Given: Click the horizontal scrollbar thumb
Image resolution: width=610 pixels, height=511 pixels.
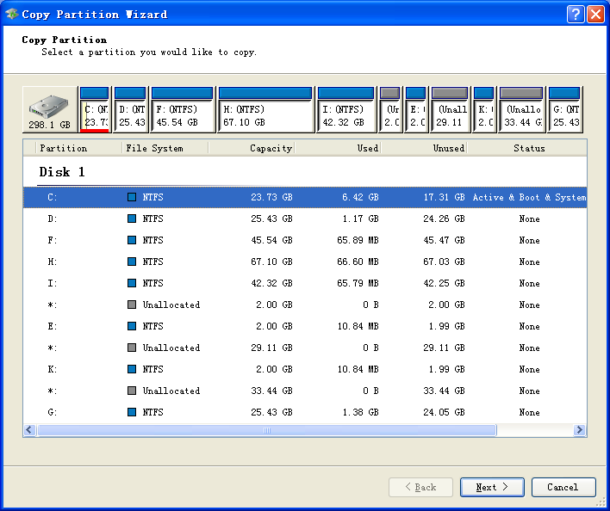Looking at the screenshot, I should click(266, 430).
